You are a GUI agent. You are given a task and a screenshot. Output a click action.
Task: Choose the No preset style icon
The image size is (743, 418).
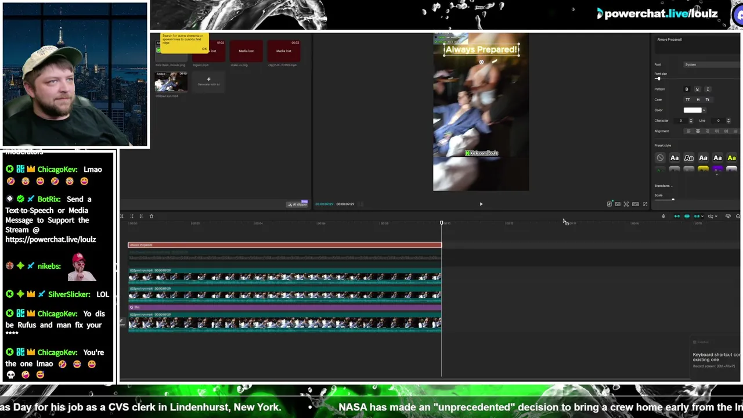[660, 158]
